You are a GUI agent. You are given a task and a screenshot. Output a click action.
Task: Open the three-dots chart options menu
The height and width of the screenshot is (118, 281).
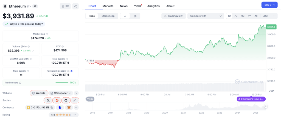pos(274,16)
